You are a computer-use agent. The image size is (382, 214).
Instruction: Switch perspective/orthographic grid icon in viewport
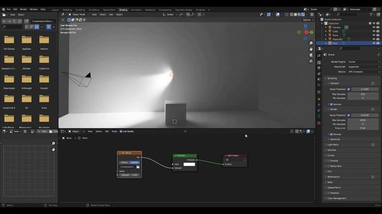(x=311, y=61)
